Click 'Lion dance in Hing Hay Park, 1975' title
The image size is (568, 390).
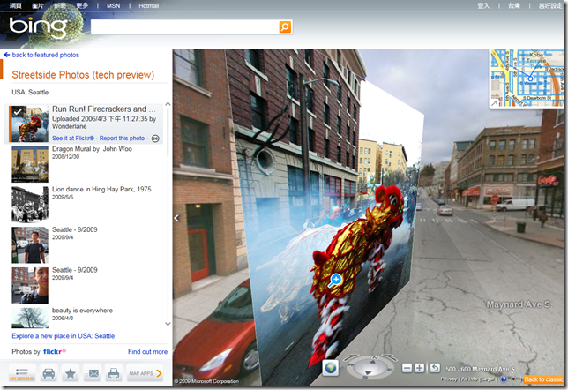pyautogui.click(x=101, y=189)
